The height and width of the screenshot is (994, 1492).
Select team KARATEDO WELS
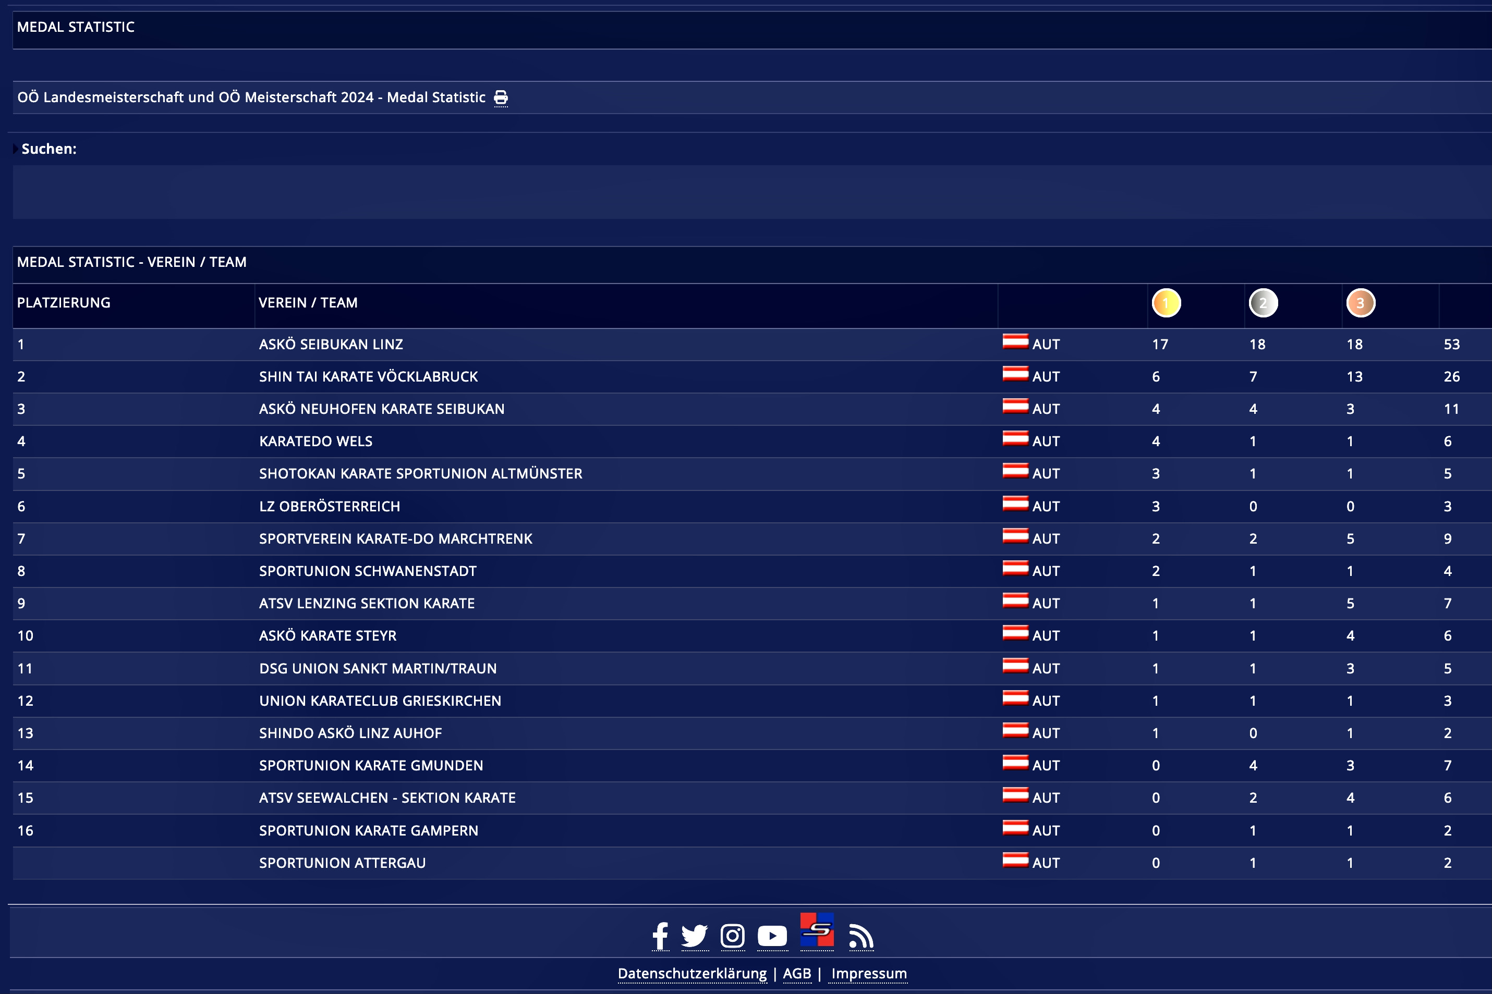316,441
